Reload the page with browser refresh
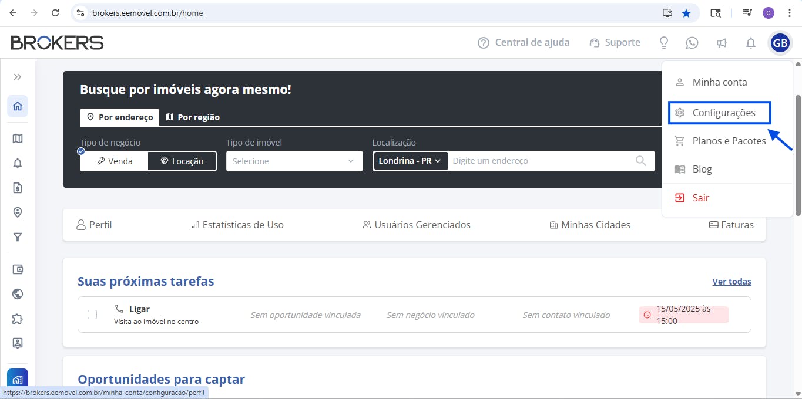Viewport: 802px width, 399px height. (55, 13)
